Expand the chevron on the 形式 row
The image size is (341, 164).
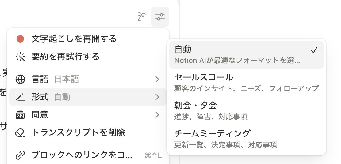point(157,97)
